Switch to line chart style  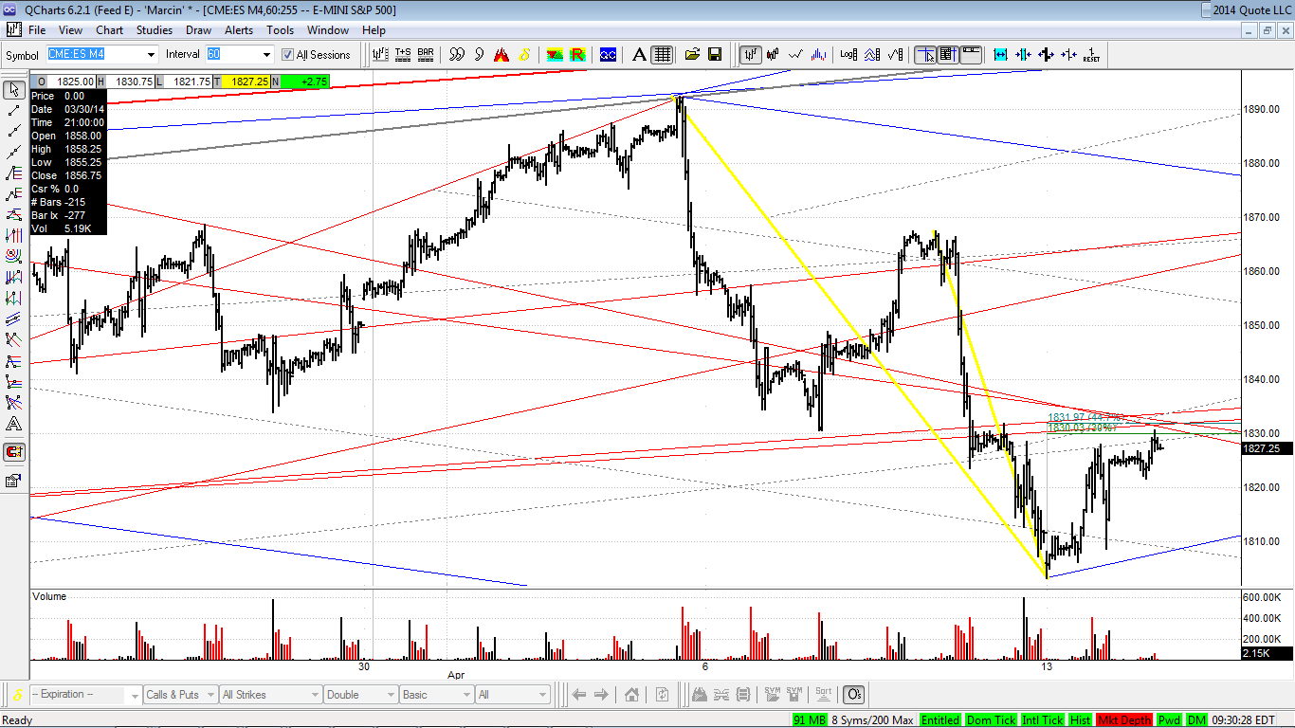[795, 54]
